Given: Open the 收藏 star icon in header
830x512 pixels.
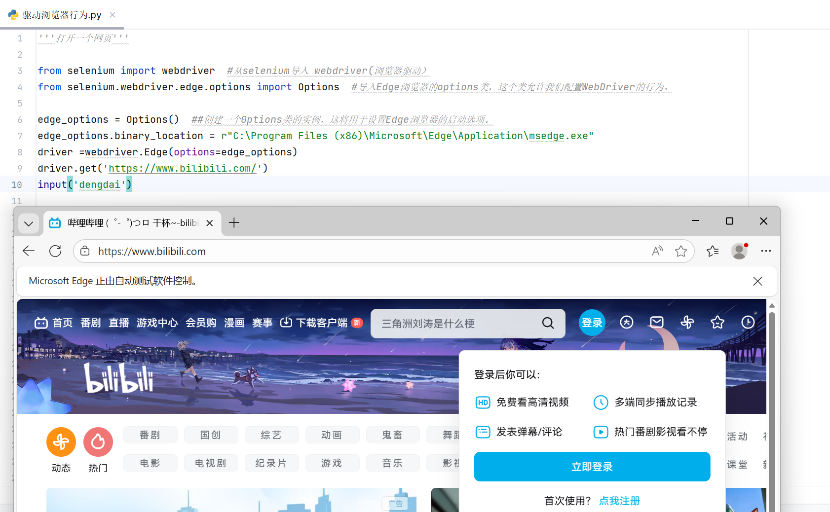Looking at the screenshot, I should pos(717,323).
